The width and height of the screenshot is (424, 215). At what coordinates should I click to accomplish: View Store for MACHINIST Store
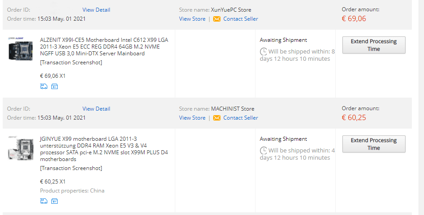pos(192,118)
